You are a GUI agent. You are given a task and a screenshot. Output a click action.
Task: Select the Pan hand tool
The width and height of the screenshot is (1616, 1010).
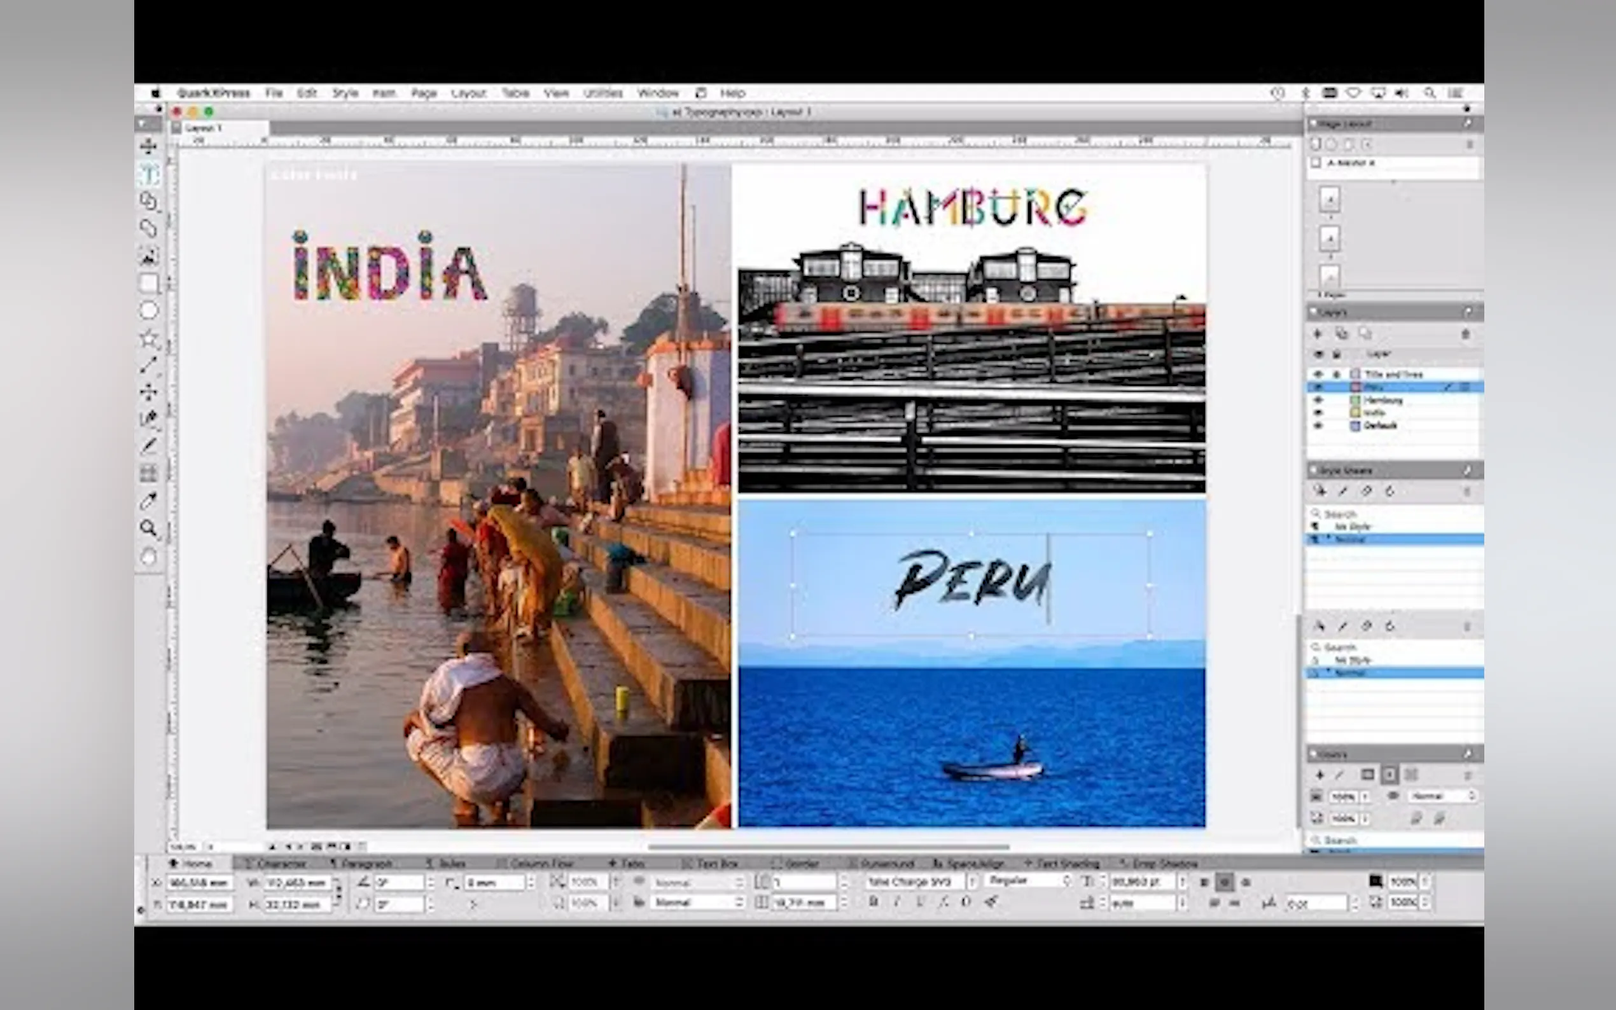(148, 557)
